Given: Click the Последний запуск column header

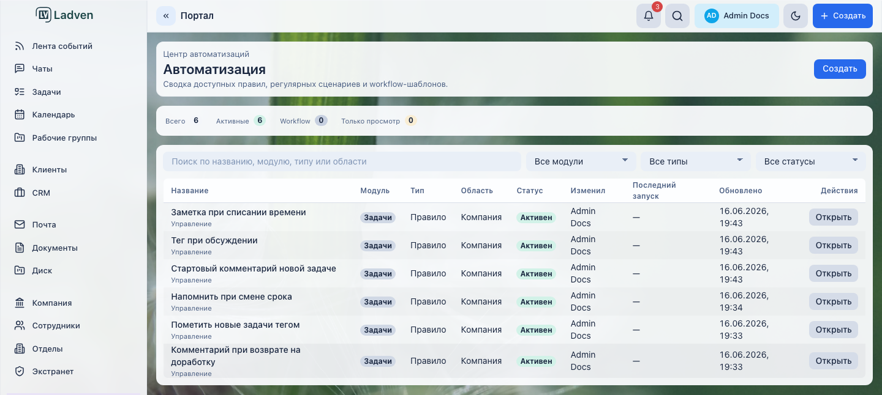Looking at the screenshot, I should click(654, 191).
